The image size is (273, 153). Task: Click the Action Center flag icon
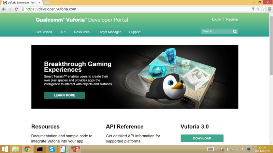tap(222, 149)
